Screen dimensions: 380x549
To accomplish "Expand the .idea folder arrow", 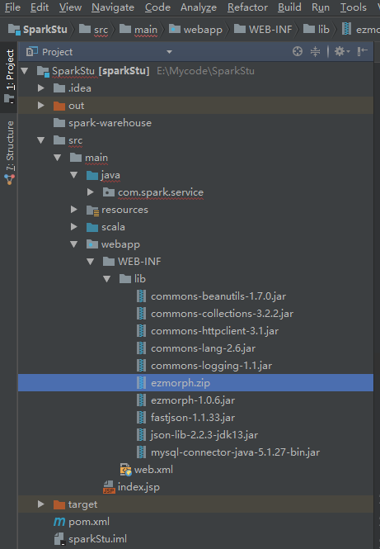I will [41, 88].
